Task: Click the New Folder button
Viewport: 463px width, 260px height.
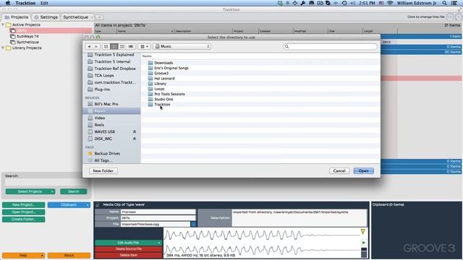Action: point(103,171)
